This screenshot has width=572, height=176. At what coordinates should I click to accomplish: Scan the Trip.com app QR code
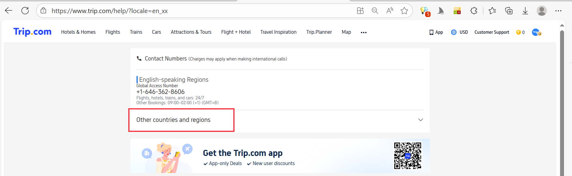coord(408,156)
